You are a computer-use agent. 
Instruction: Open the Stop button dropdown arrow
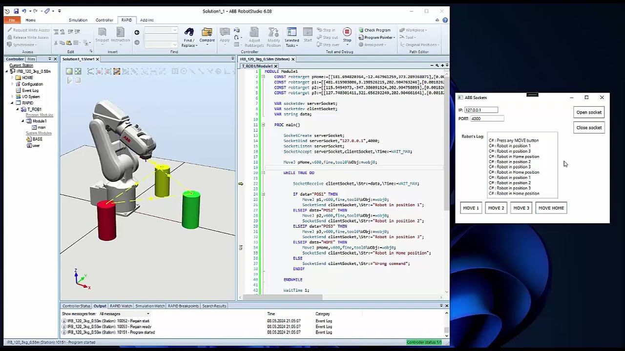point(347,44)
